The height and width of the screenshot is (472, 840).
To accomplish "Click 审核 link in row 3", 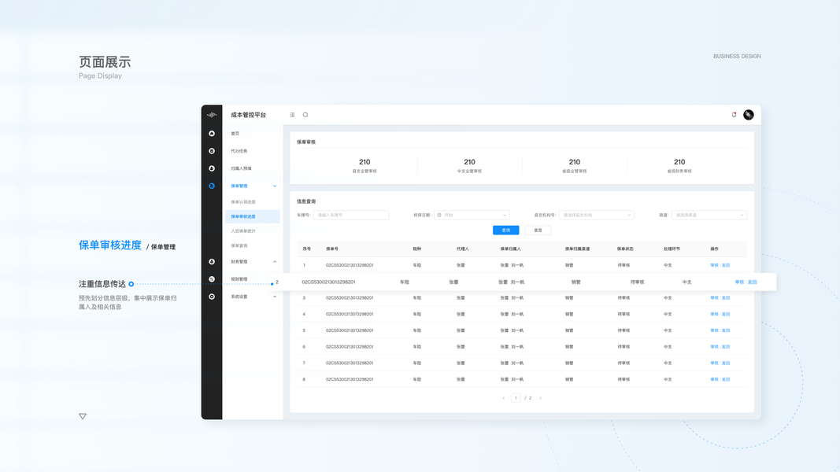I will [x=714, y=297].
